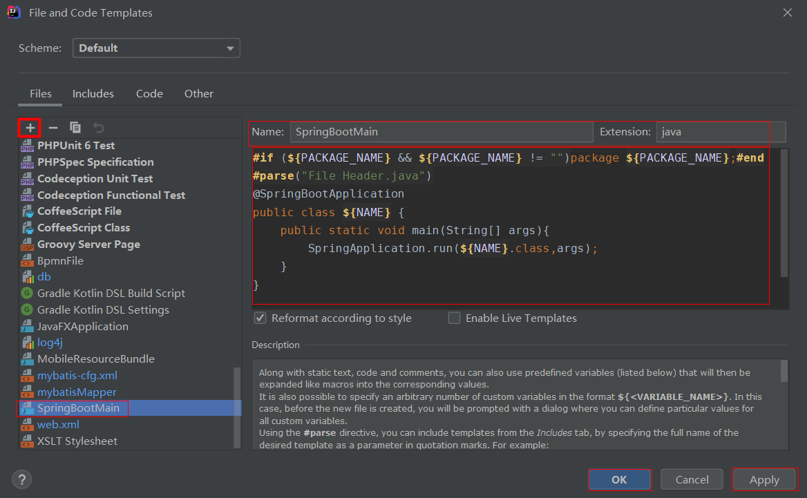Click the minus Remove Template icon

pyautogui.click(x=53, y=128)
